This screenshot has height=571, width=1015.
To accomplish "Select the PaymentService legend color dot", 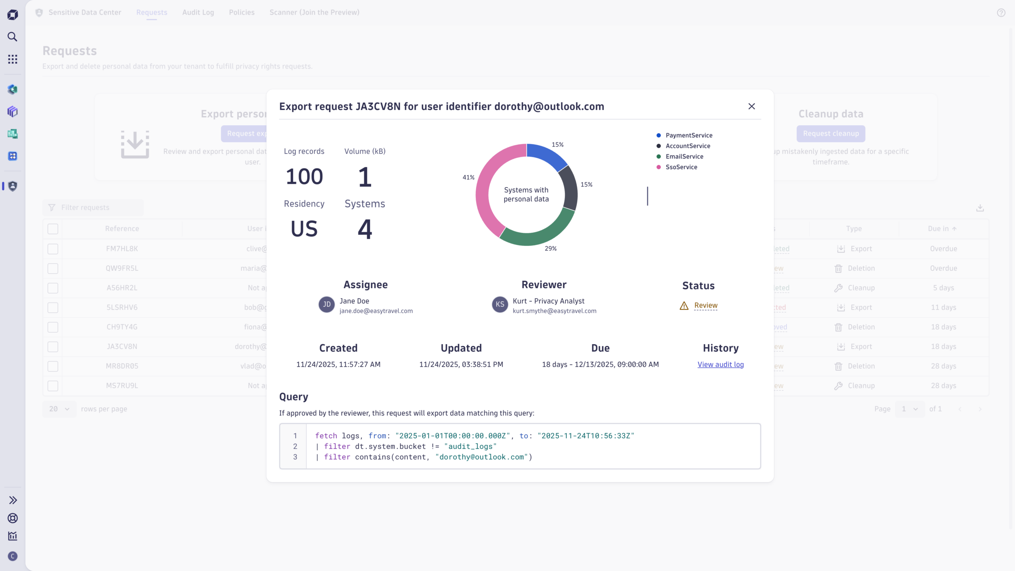I will tap(658, 135).
